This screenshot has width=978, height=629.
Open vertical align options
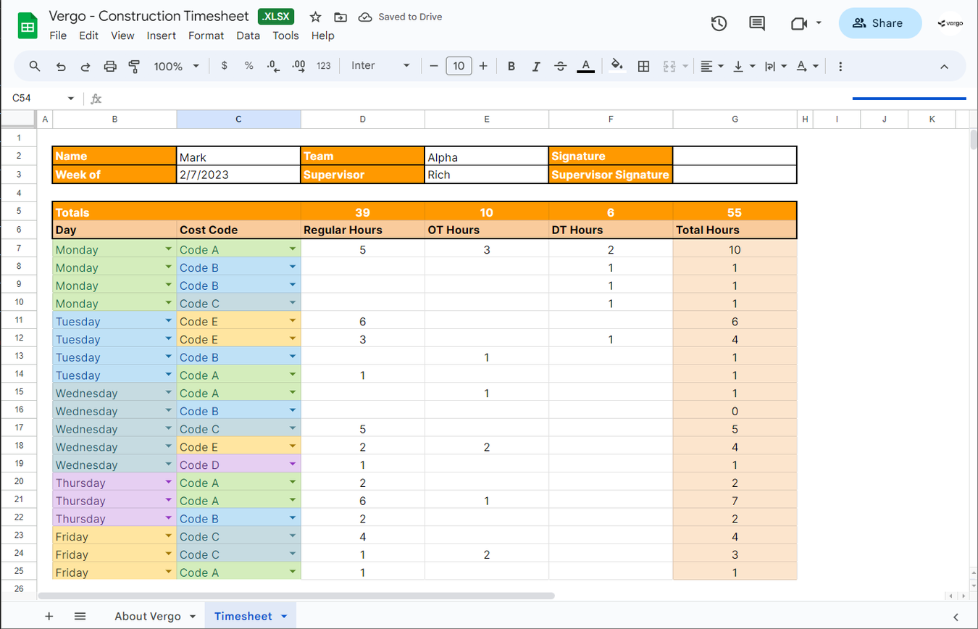tap(744, 66)
